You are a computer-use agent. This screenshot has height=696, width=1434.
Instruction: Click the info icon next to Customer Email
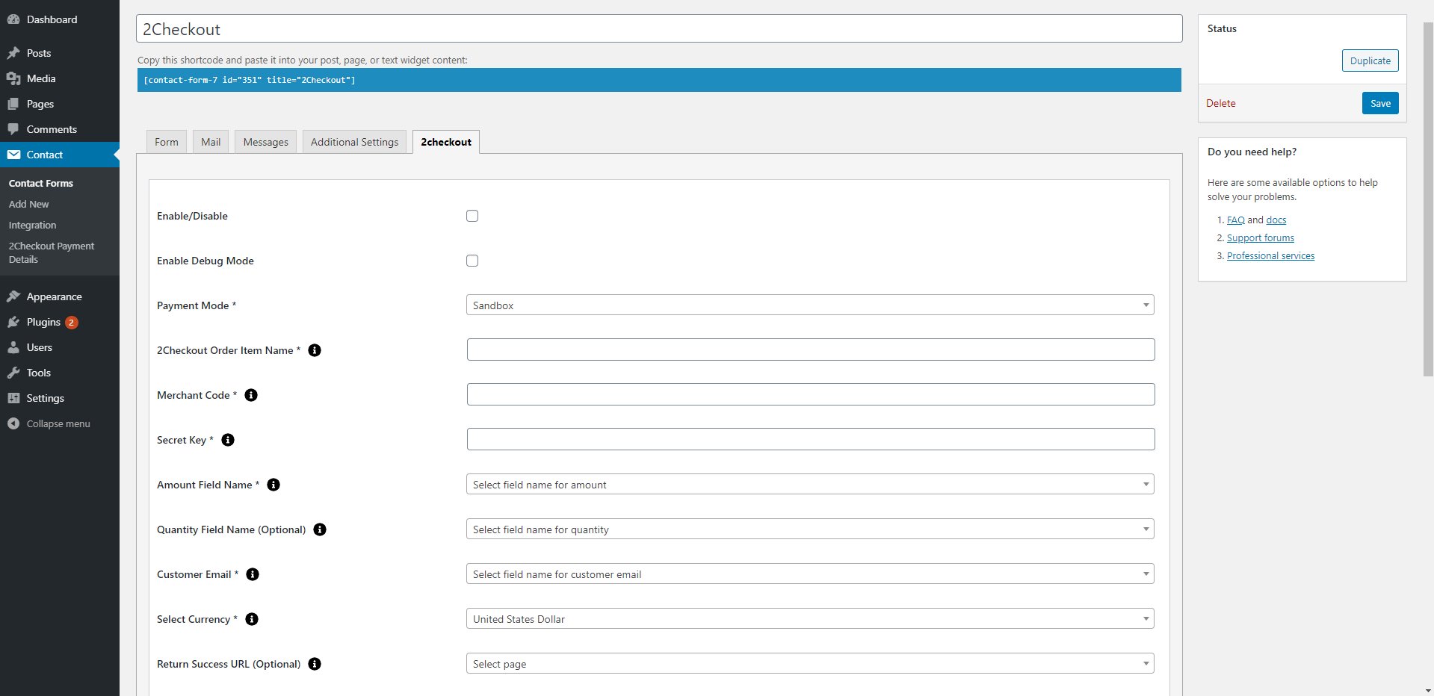(x=253, y=574)
